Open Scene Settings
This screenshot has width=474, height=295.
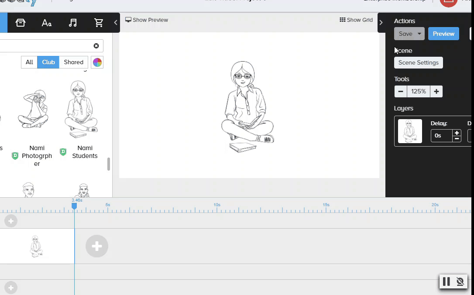tap(419, 62)
